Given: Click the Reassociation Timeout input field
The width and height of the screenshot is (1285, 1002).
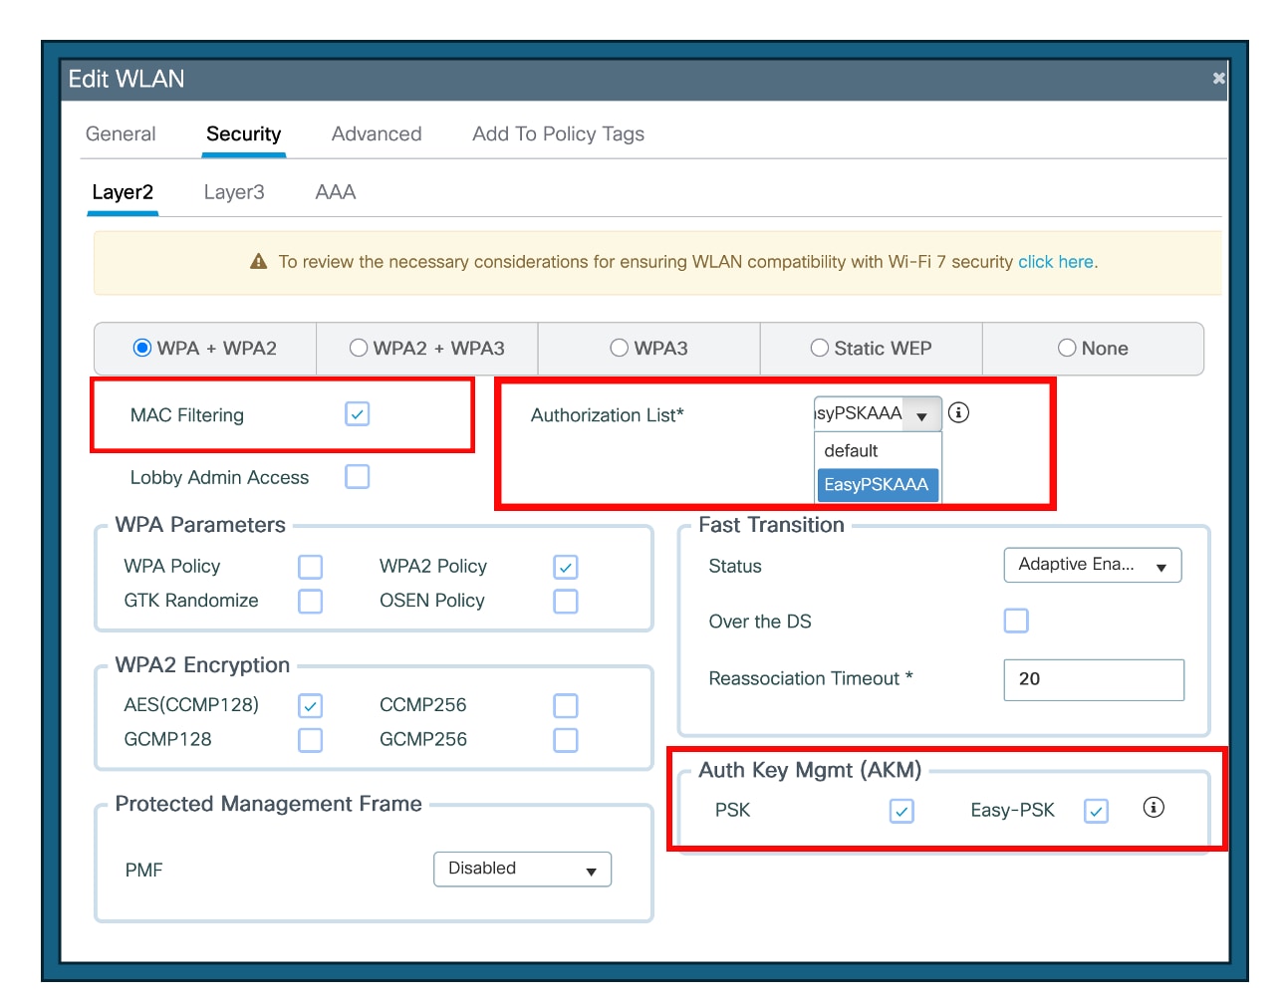Looking at the screenshot, I should click(x=1094, y=679).
